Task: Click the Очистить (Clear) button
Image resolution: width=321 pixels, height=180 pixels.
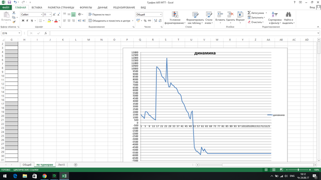Action: tap(256, 22)
